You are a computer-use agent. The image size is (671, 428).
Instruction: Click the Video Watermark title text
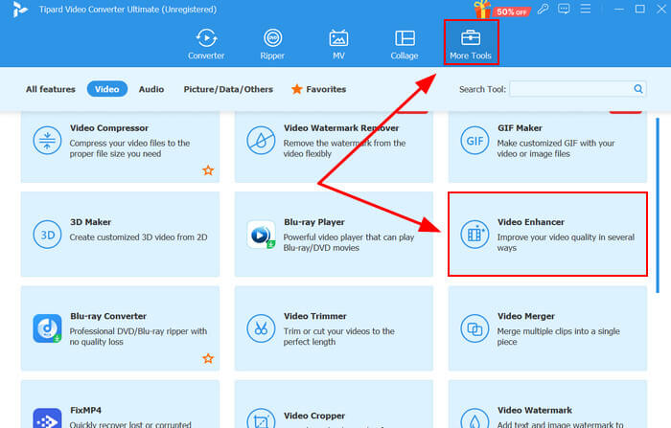click(535, 410)
